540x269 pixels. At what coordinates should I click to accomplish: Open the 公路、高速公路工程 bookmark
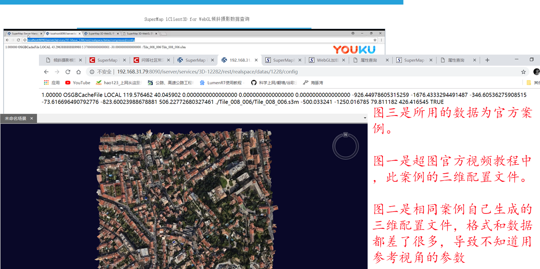click(171, 83)
